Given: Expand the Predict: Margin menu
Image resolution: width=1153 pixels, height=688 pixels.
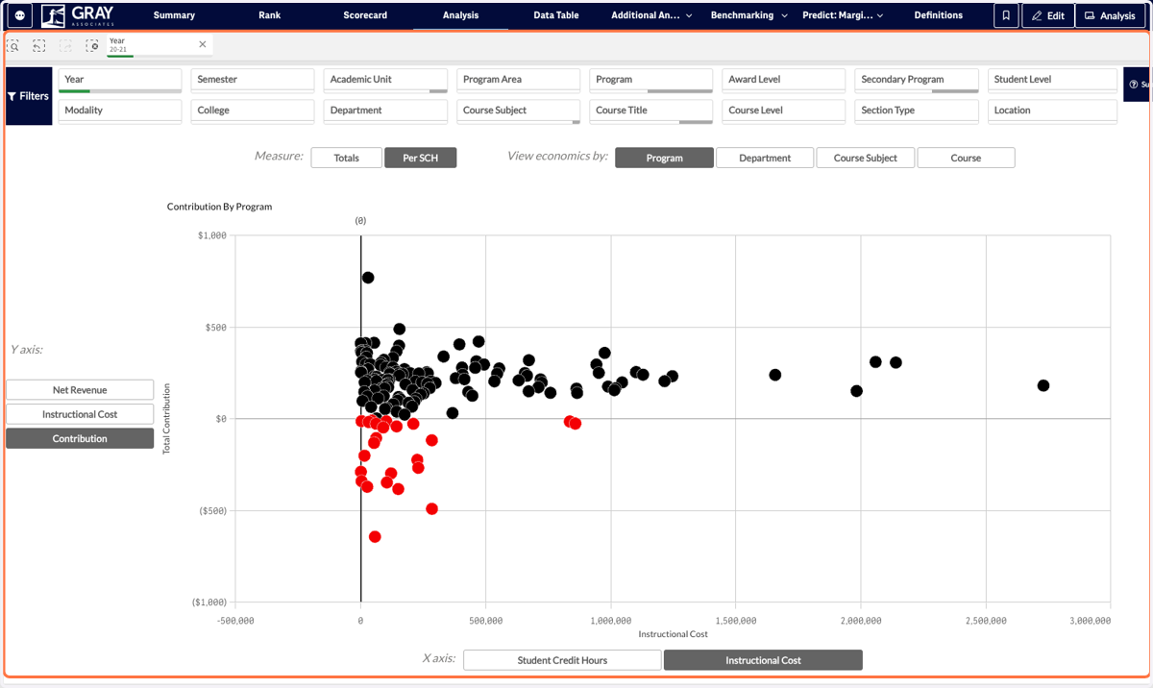Looking at the screenshot, I should tap(843, 15).
